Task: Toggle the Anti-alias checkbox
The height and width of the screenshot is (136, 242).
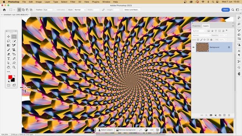Action: pos(56,10)
